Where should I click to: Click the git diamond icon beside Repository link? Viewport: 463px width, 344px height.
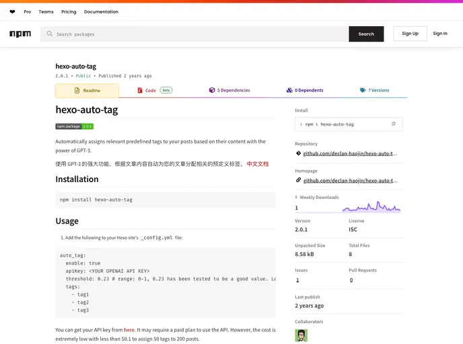[298, 153]
